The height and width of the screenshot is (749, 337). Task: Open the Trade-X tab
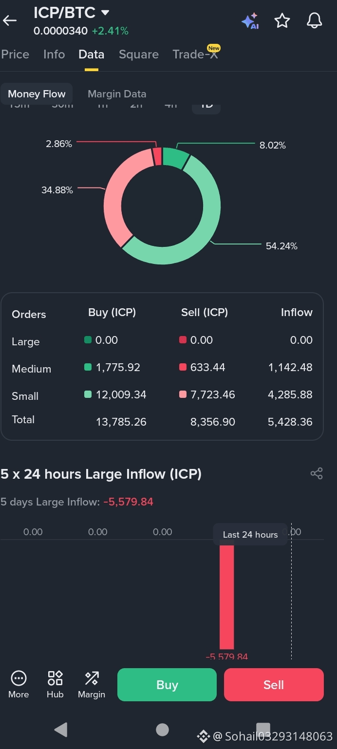[195, 54]
